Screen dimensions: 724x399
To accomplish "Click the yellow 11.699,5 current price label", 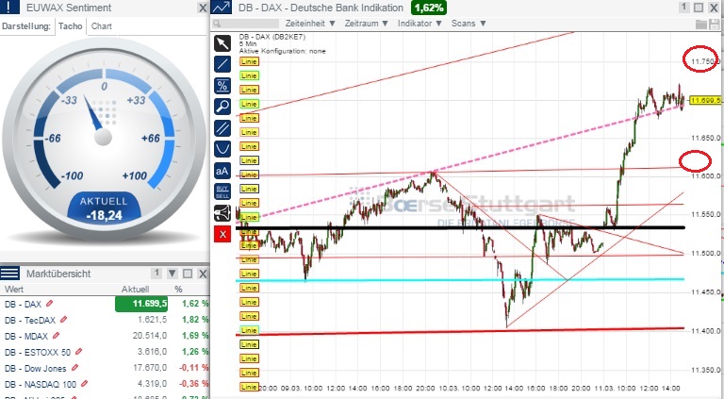I will (705, 100).
